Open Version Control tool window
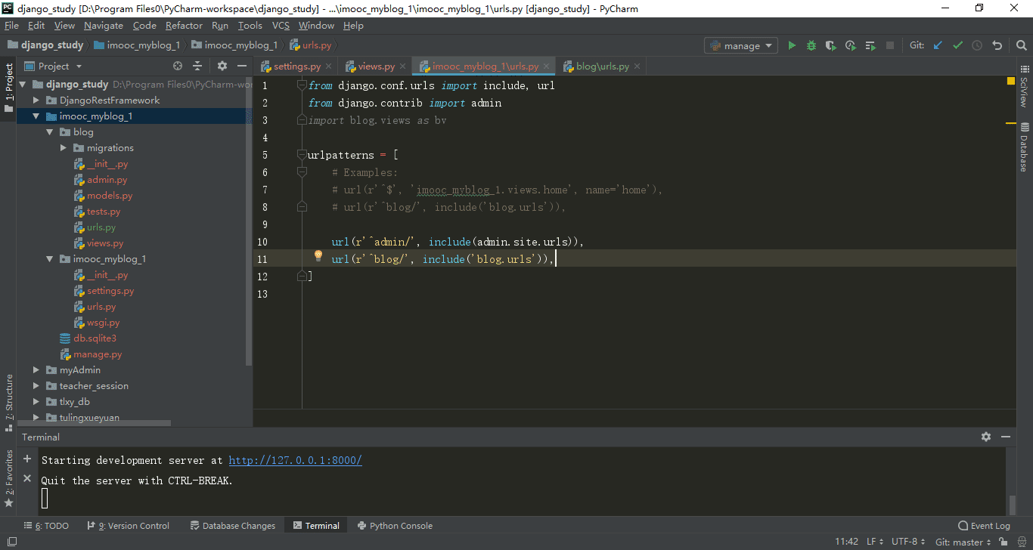The image size is (1033, 550). tap(129, 526)
